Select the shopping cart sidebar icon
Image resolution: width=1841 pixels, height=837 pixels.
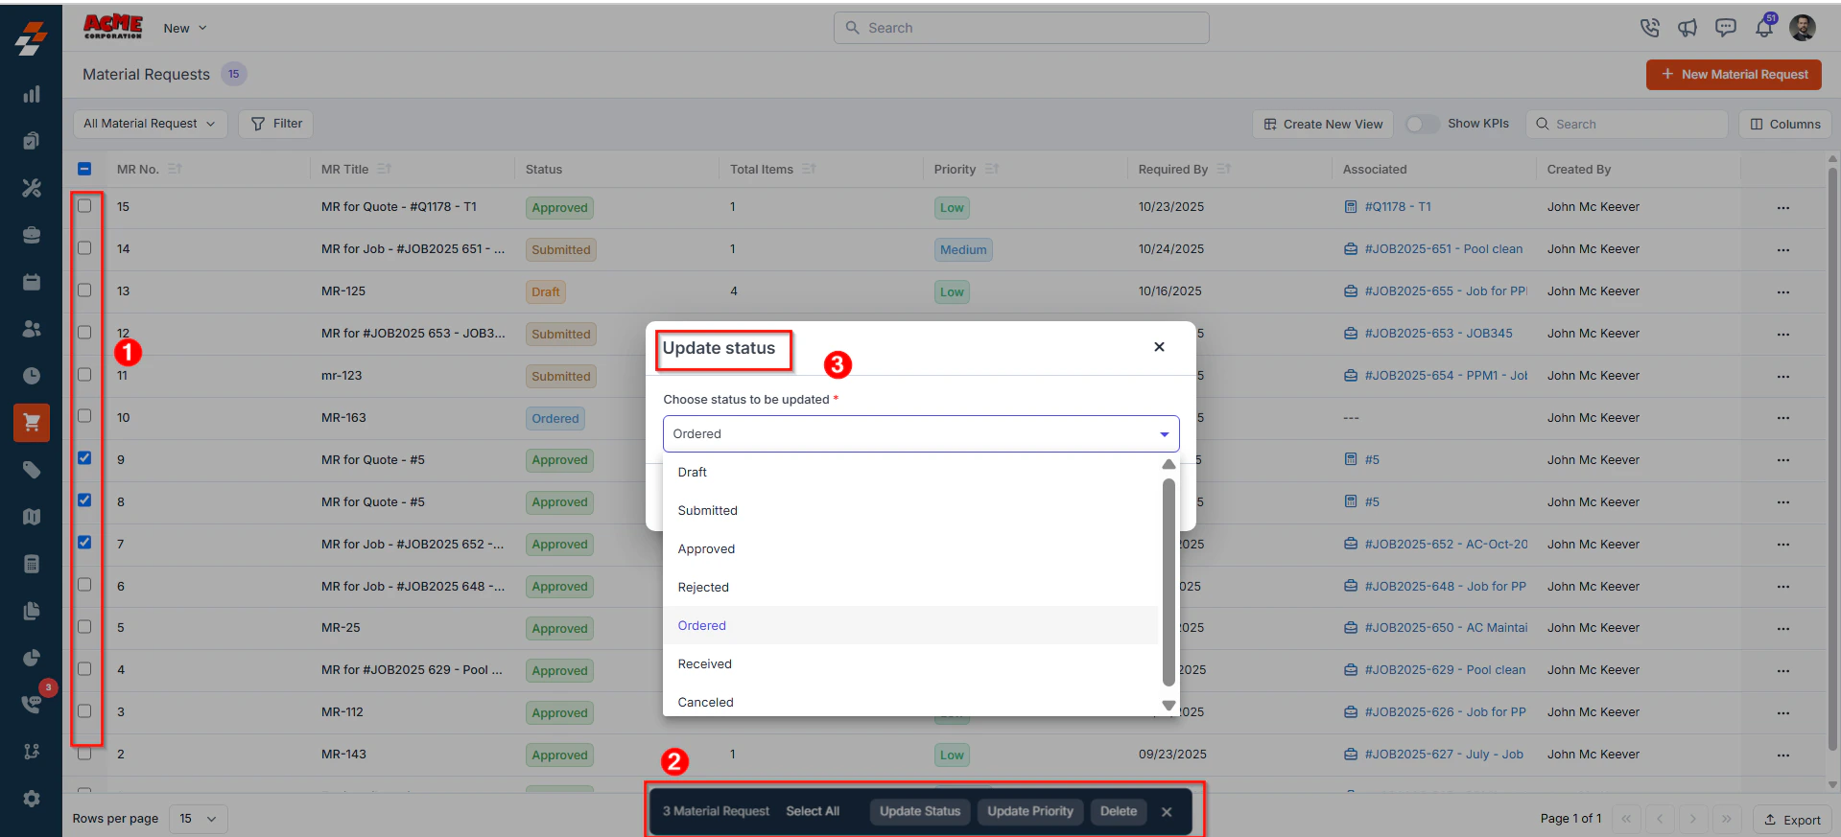coord(32,423)
